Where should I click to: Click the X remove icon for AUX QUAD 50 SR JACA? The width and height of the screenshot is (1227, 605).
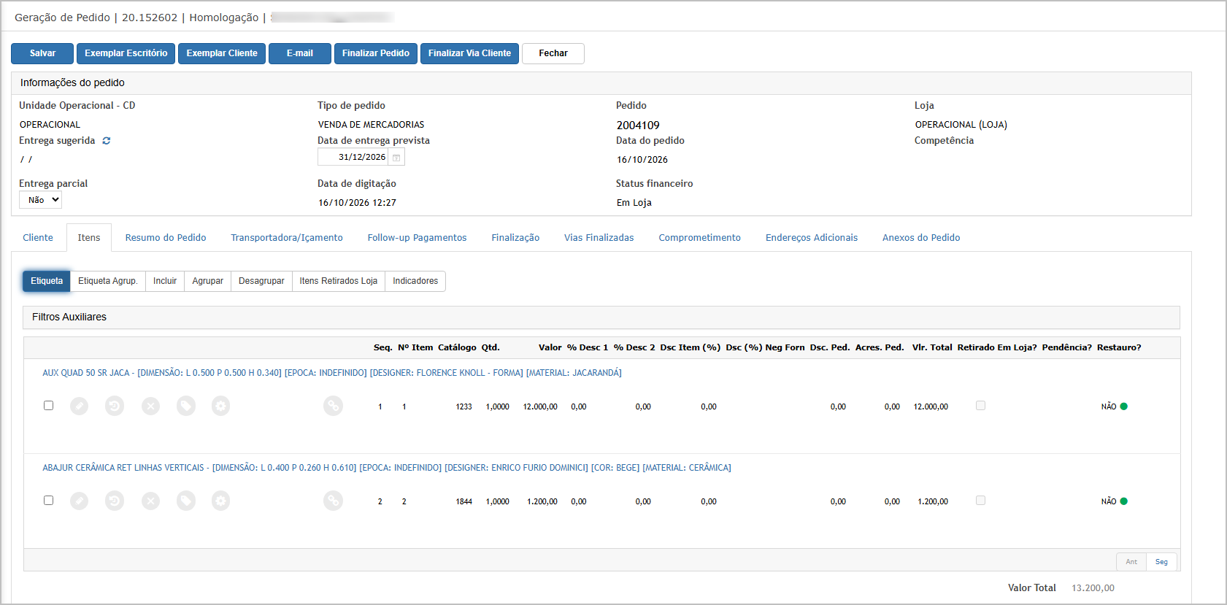point(150,406)
